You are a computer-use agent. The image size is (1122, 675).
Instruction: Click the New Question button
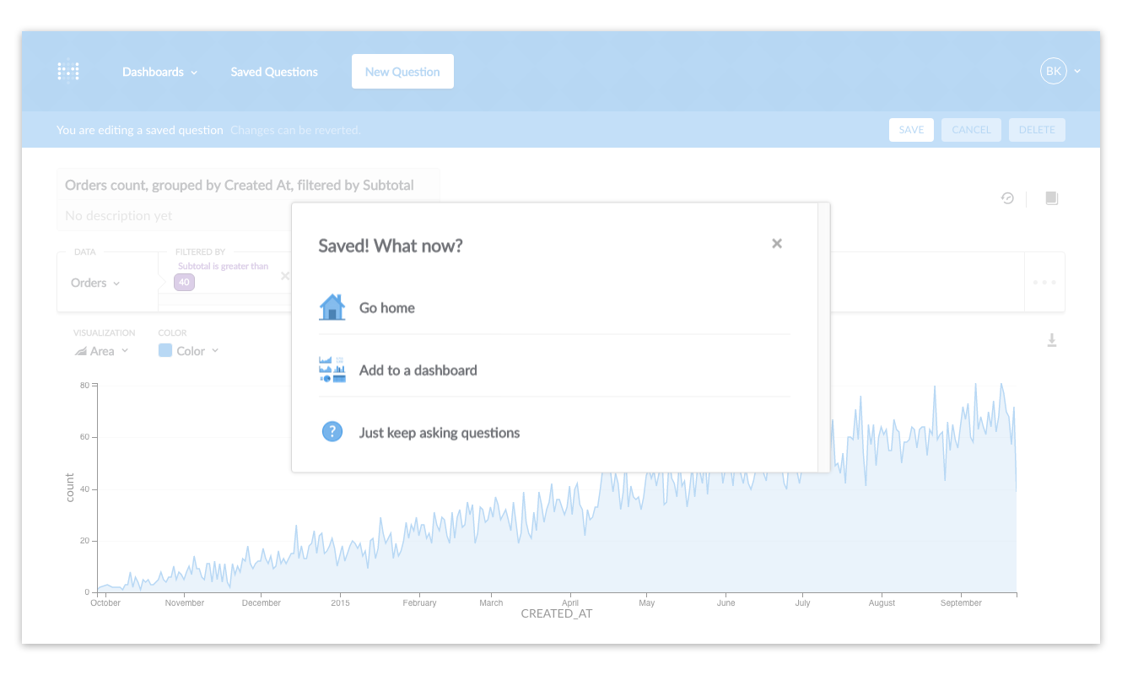[402, 72]
